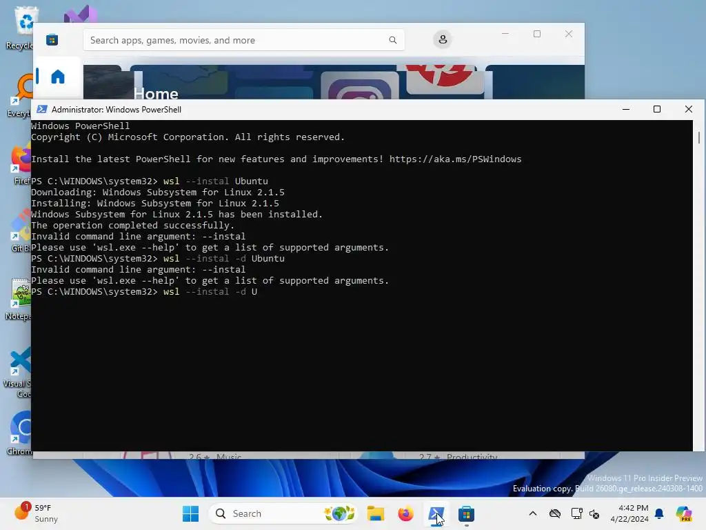The image size is (706, 530).
Task: Click the taskbar Search box
Action: (x=283, y=513)
